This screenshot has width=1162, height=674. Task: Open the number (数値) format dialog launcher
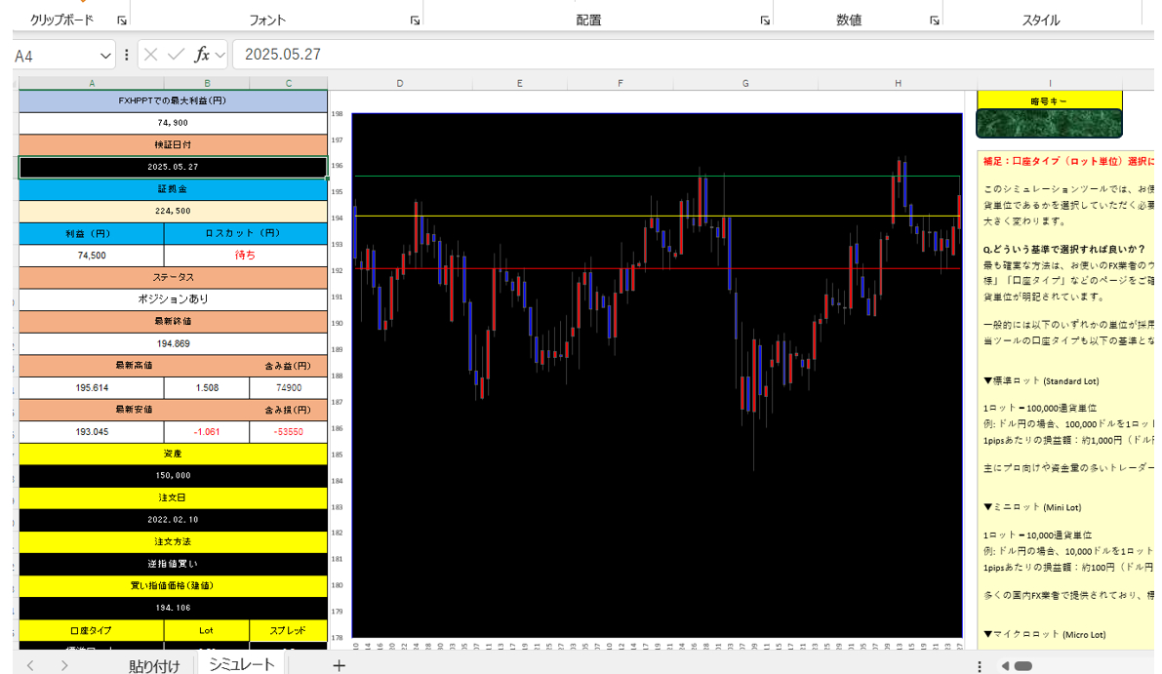935,20
